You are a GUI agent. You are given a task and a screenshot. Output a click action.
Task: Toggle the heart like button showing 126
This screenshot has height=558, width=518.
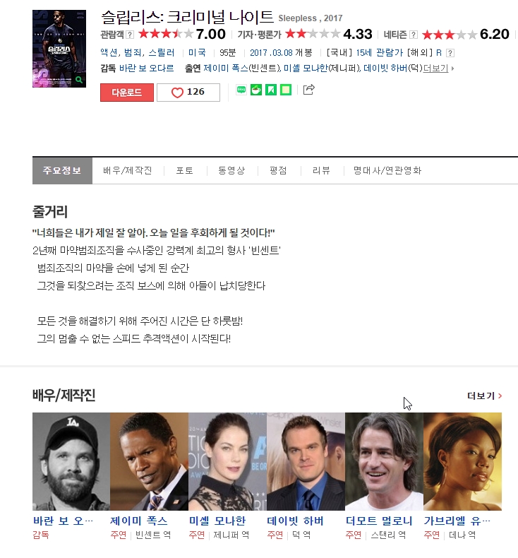pyautogui.click(x=188, y=93)
